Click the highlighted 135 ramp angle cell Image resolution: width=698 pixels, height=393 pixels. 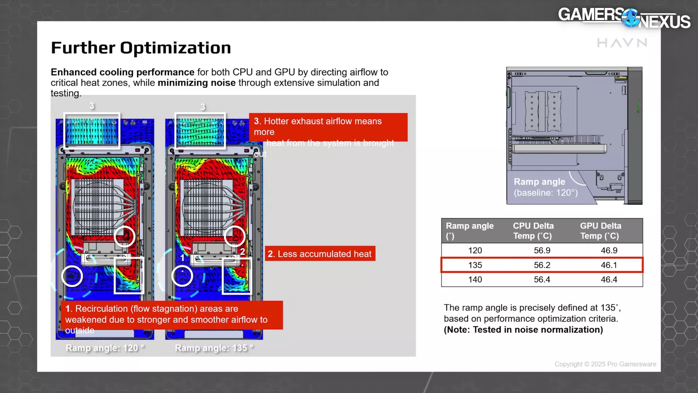475,265
